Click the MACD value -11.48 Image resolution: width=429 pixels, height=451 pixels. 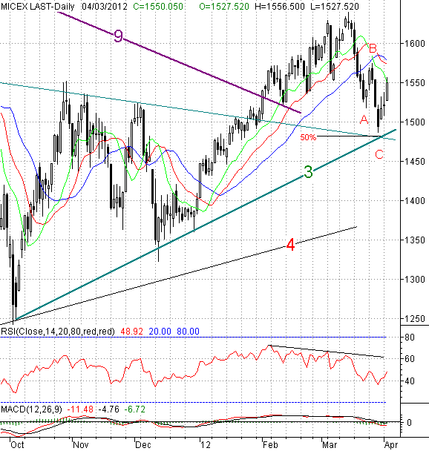click(80, 409)
